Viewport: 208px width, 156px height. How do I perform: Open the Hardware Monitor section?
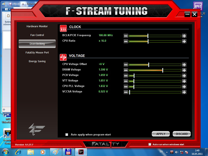(37, 26)
